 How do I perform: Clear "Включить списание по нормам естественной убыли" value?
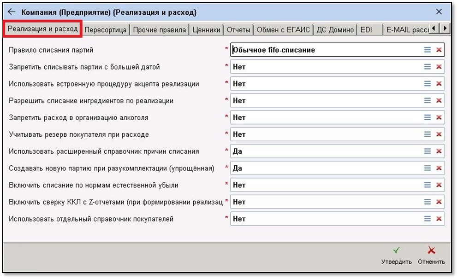439,185
